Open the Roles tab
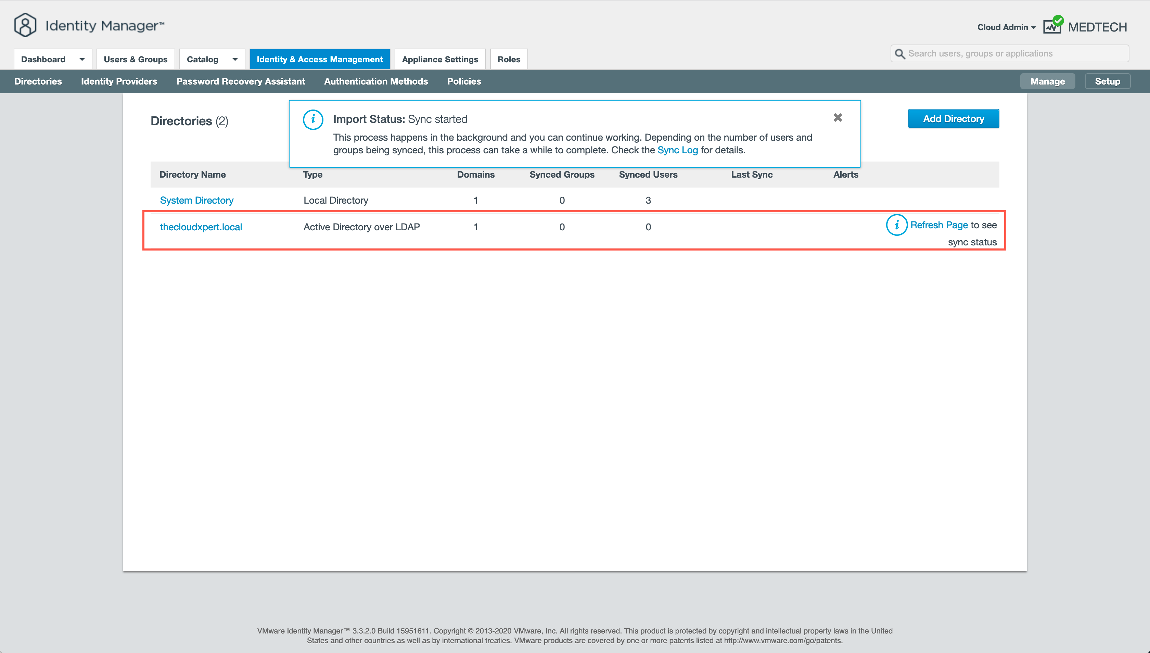The height and width of the screenshot is (653, 1150). (509, 59)
